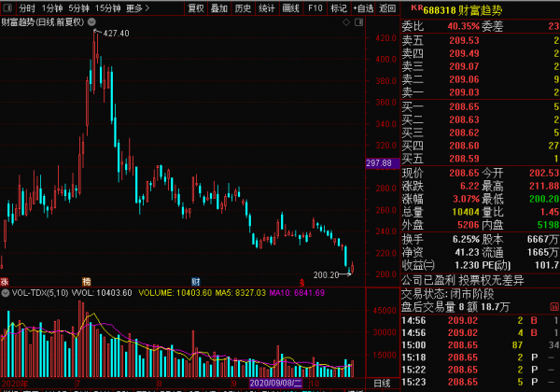Click the grid icon at top-left corner
Viewport: 560px width, 392px height.
(x=7, y=7)
